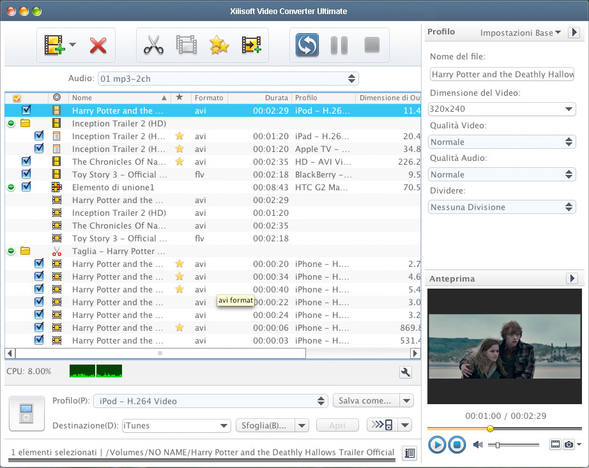Click the Stop conversion square button
The height and width of the screenshot is (468, 589).
(372, 45)
